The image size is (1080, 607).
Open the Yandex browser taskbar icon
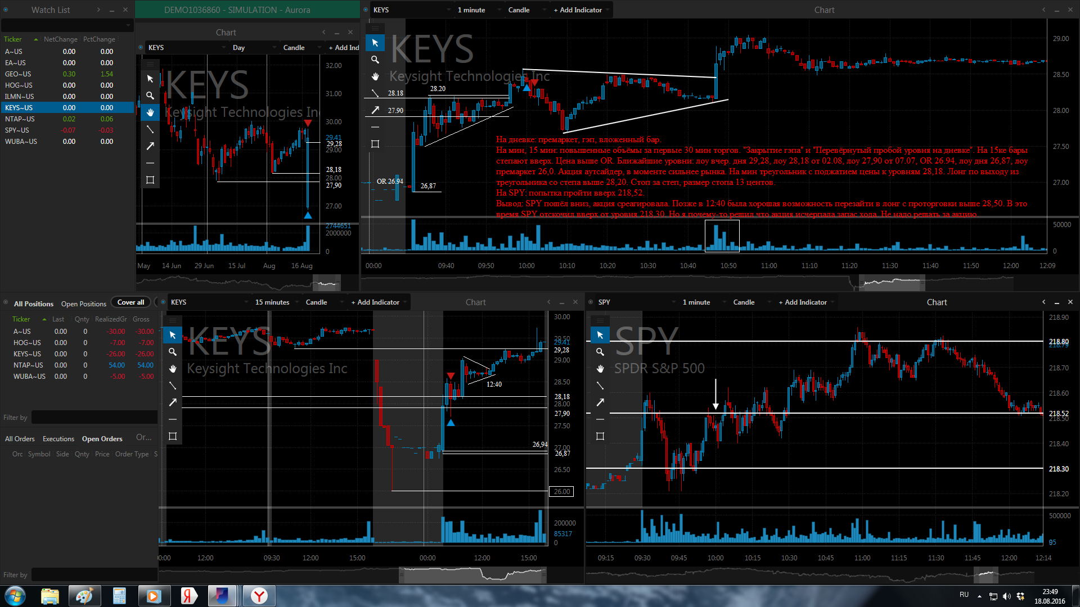[259, 596]
